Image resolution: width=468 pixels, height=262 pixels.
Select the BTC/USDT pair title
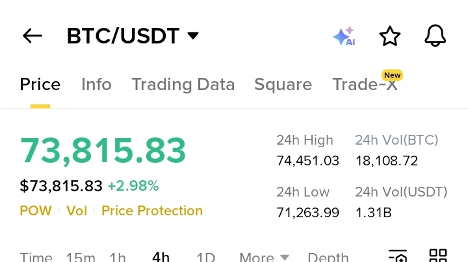[123, 36]
